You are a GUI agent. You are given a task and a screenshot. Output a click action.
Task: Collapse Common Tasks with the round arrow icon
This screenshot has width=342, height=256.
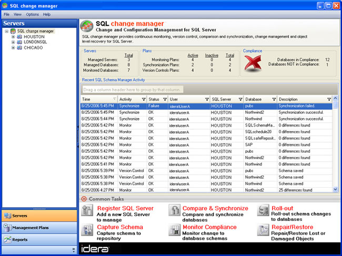click(84, 199)
